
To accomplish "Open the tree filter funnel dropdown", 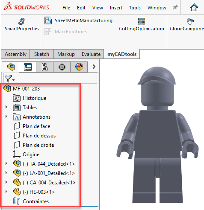I will coord(9,78).
